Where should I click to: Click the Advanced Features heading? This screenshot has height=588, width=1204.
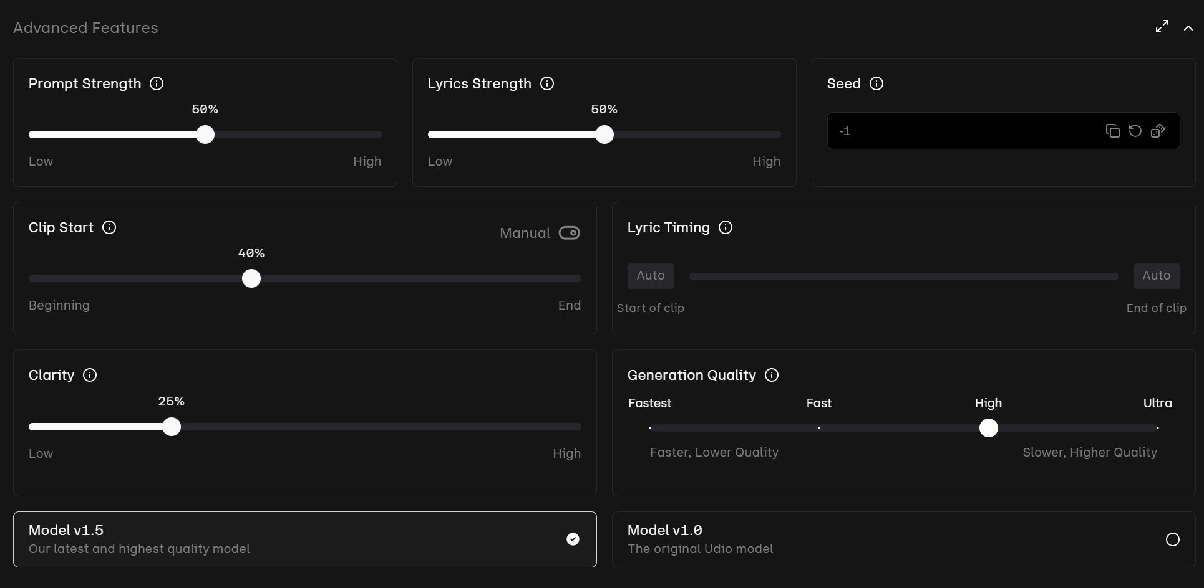tap(85, 28)
